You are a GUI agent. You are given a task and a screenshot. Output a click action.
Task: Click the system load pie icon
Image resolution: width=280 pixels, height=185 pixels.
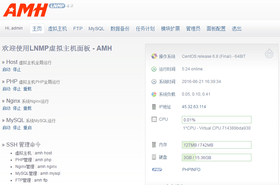(x=154, y=94)
